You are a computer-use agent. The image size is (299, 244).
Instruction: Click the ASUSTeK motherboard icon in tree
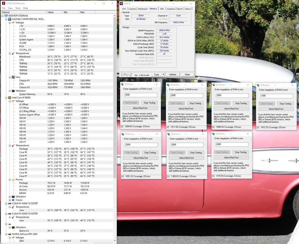[10, 19]
